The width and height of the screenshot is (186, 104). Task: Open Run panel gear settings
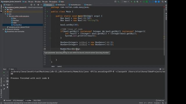160,69
